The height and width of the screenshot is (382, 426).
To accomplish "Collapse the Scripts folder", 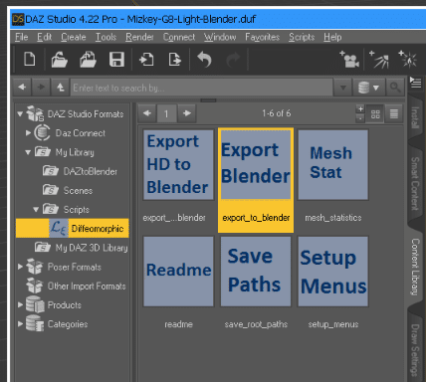I will click(x=36, y=210).
